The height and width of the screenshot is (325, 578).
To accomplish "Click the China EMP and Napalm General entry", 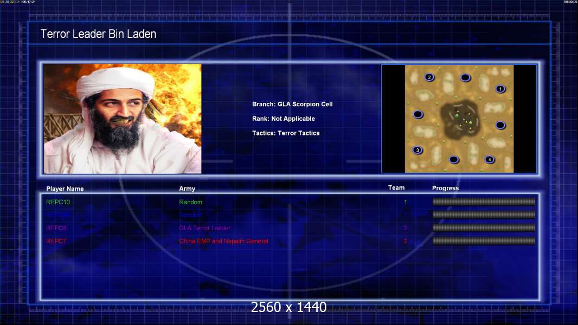I will [223, 241].
